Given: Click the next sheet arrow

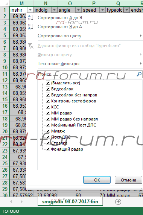Looking at the screenshot, I should [x=22, y=201].
